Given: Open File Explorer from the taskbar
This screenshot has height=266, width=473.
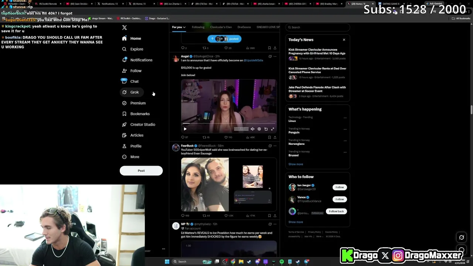Looking at the screenshot, I should (241, 262).
